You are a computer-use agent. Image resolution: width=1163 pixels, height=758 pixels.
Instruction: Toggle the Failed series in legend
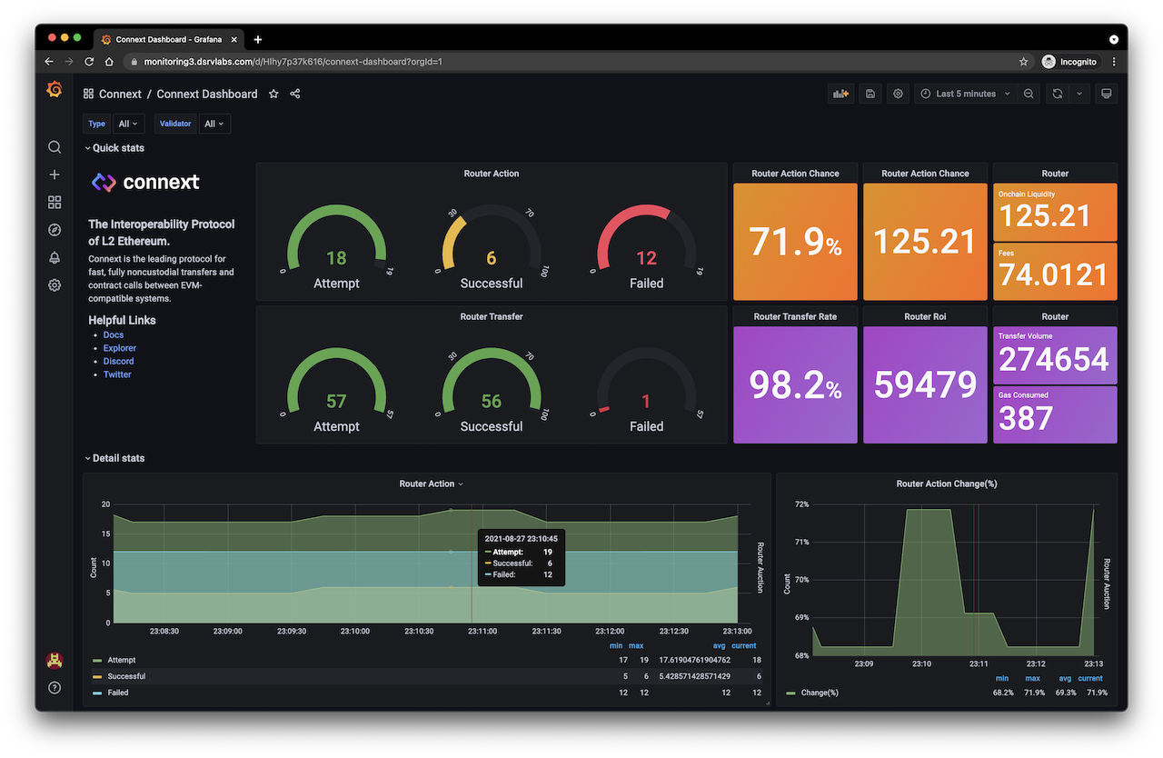pyautogui.click(x=118, y=693)
